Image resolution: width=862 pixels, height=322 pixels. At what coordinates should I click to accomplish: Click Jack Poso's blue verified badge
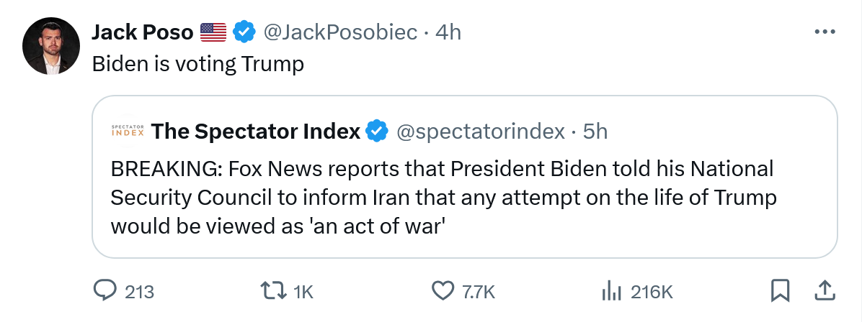click(x=246, y=32)
